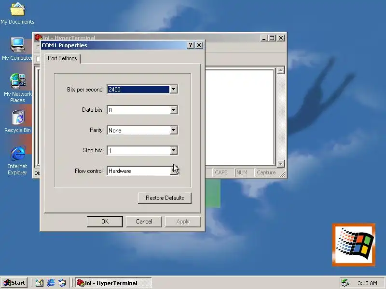This screenshot has height=289, width=386.
Task: Expand the Parity dropdown arrow
Action: tap(173, 130)
